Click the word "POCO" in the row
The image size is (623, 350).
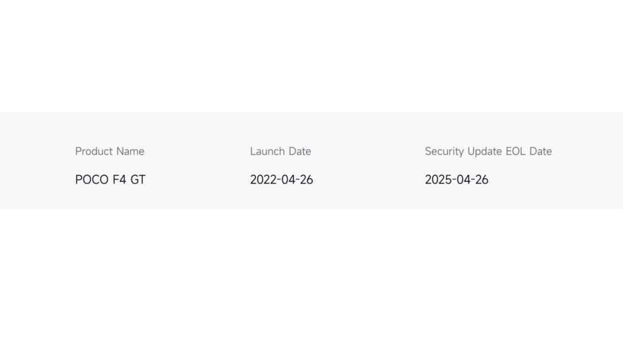(92, 180)
